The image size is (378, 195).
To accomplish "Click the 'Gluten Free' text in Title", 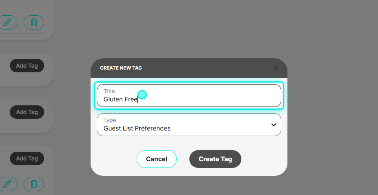I will [x=120, y=99].
